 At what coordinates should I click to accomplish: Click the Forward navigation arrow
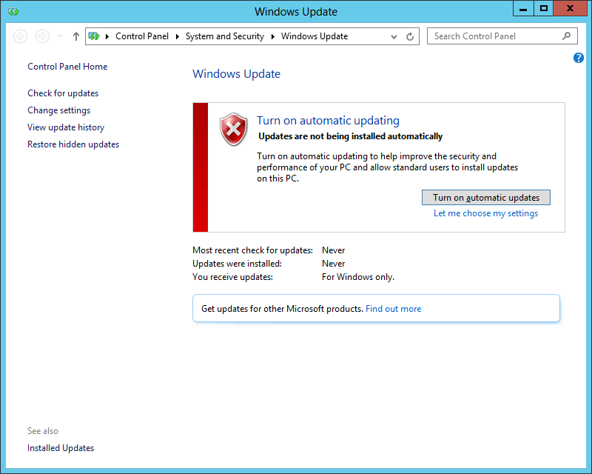[42, 36]
